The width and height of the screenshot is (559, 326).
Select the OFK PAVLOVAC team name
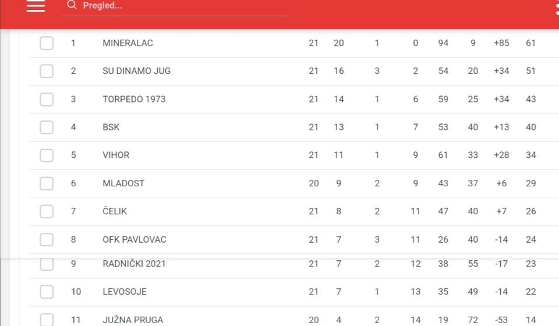click(x=135, y=239)
